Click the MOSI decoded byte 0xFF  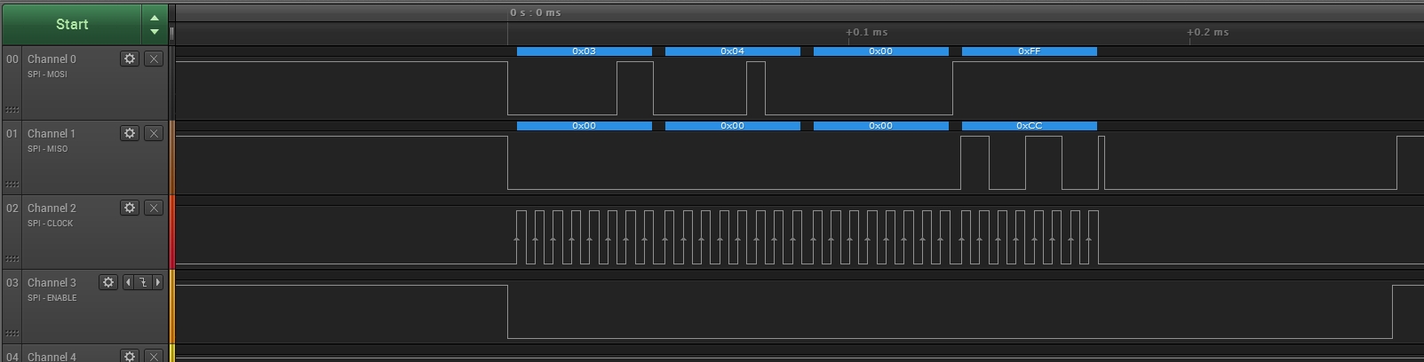click(1029, 51)
